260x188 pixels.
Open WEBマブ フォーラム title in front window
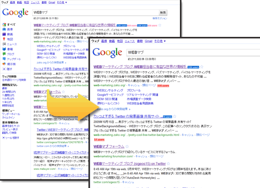[x=109, y=146]
